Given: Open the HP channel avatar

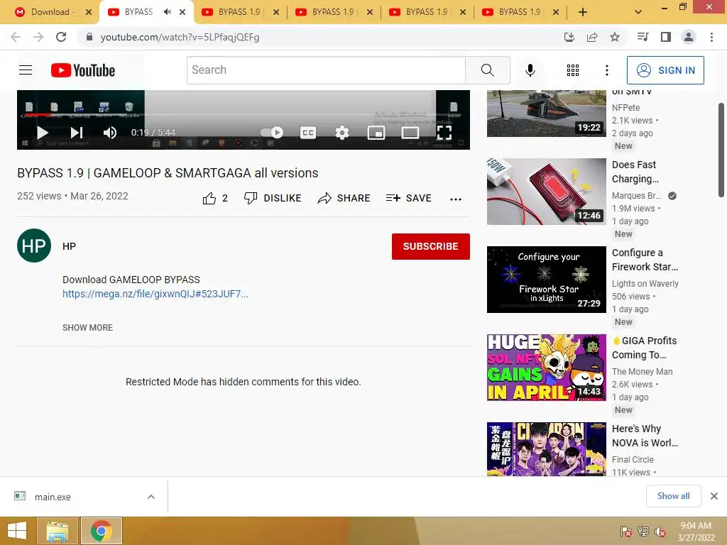Looking at the screenshot, I should coord(34,246).
